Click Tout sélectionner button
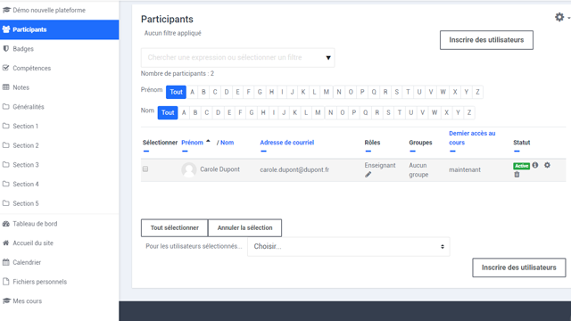Screen dimensions: 571x321 [x=175, y=228]
